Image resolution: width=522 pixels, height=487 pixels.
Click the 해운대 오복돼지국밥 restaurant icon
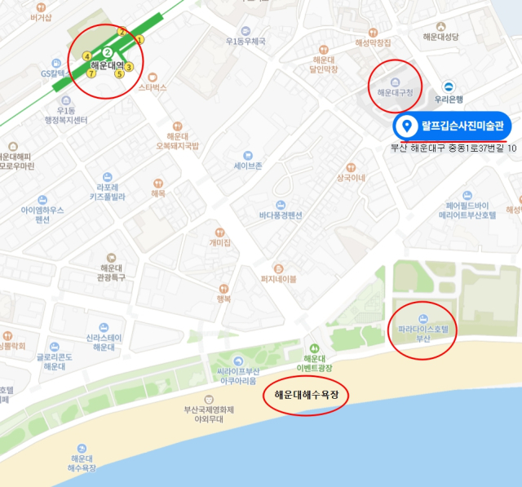coord(178,126)
